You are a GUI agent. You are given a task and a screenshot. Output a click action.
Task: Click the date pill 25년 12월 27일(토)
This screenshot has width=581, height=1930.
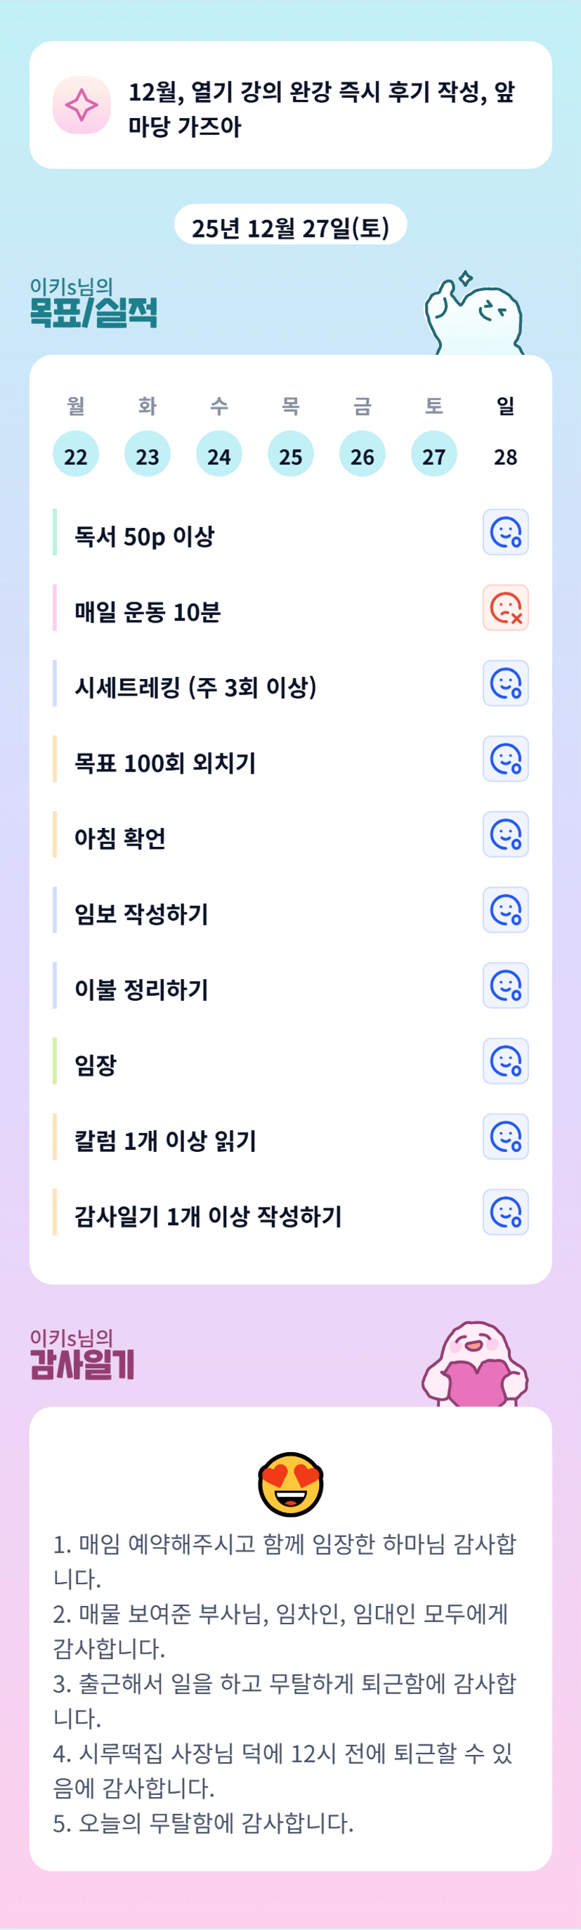tap(291, 226)
